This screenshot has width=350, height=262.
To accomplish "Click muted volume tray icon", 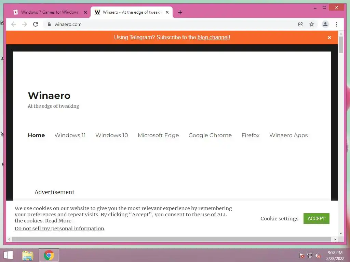I will [318, 256].
